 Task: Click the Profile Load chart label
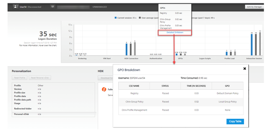[230, 58]
